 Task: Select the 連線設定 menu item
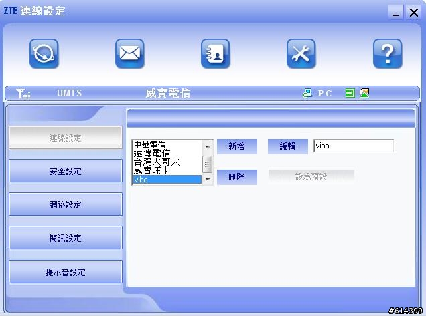click(66, 138)
